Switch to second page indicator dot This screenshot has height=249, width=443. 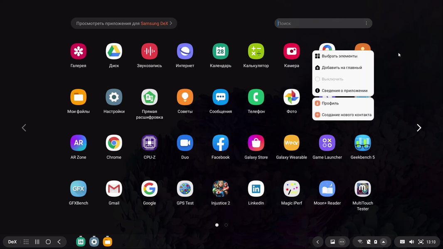[226, 225]
